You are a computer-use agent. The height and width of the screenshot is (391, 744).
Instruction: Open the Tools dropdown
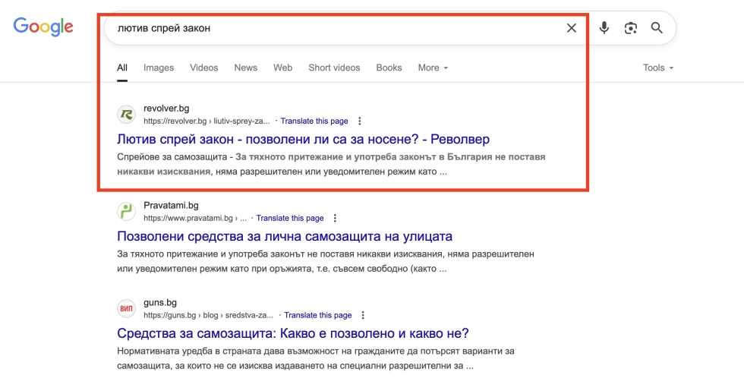658,68
